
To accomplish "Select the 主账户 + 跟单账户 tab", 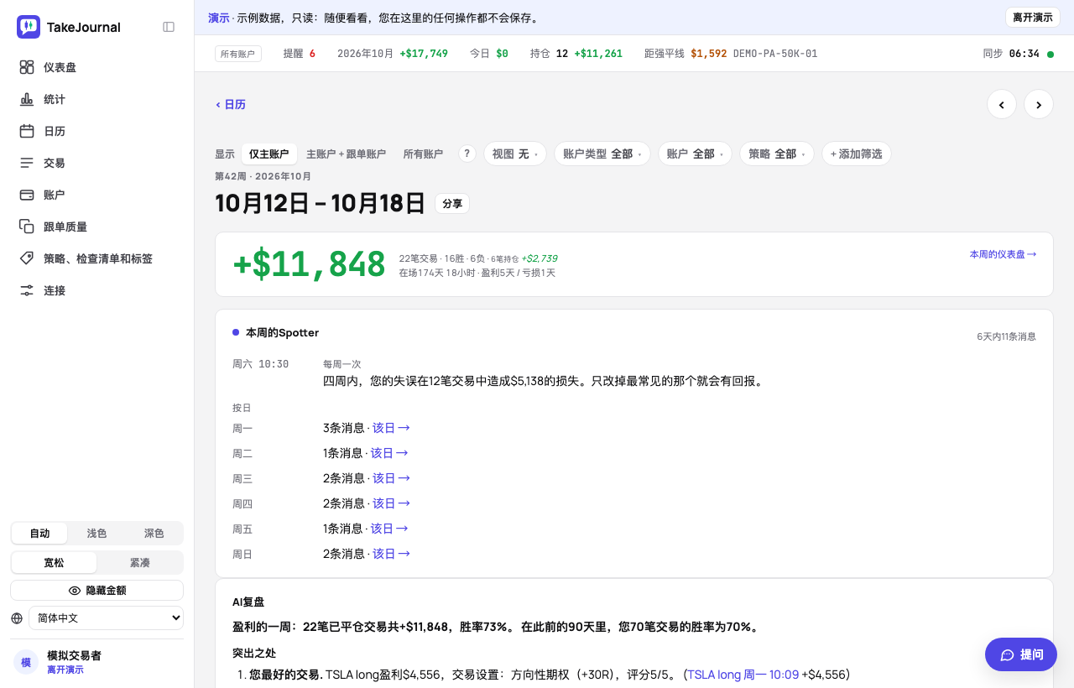I will (346, 154).
